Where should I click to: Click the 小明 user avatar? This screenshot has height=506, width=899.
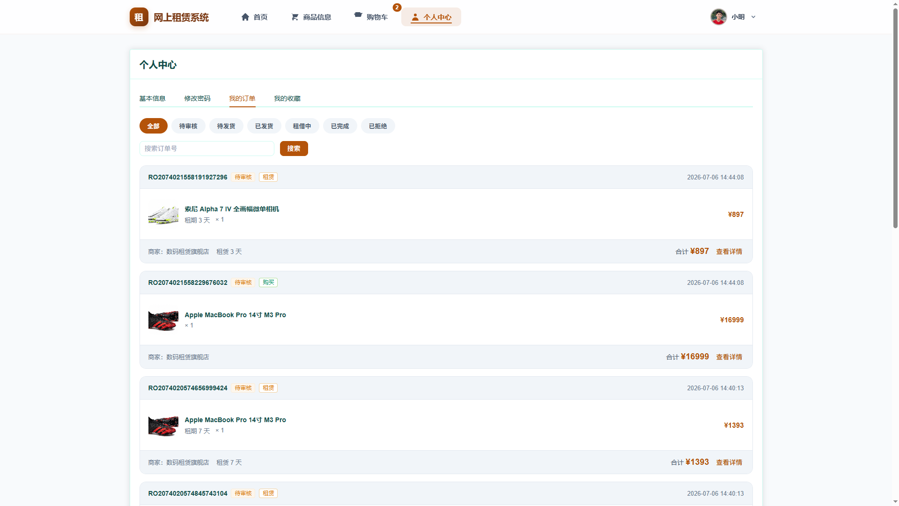click(x=718, y=17)
